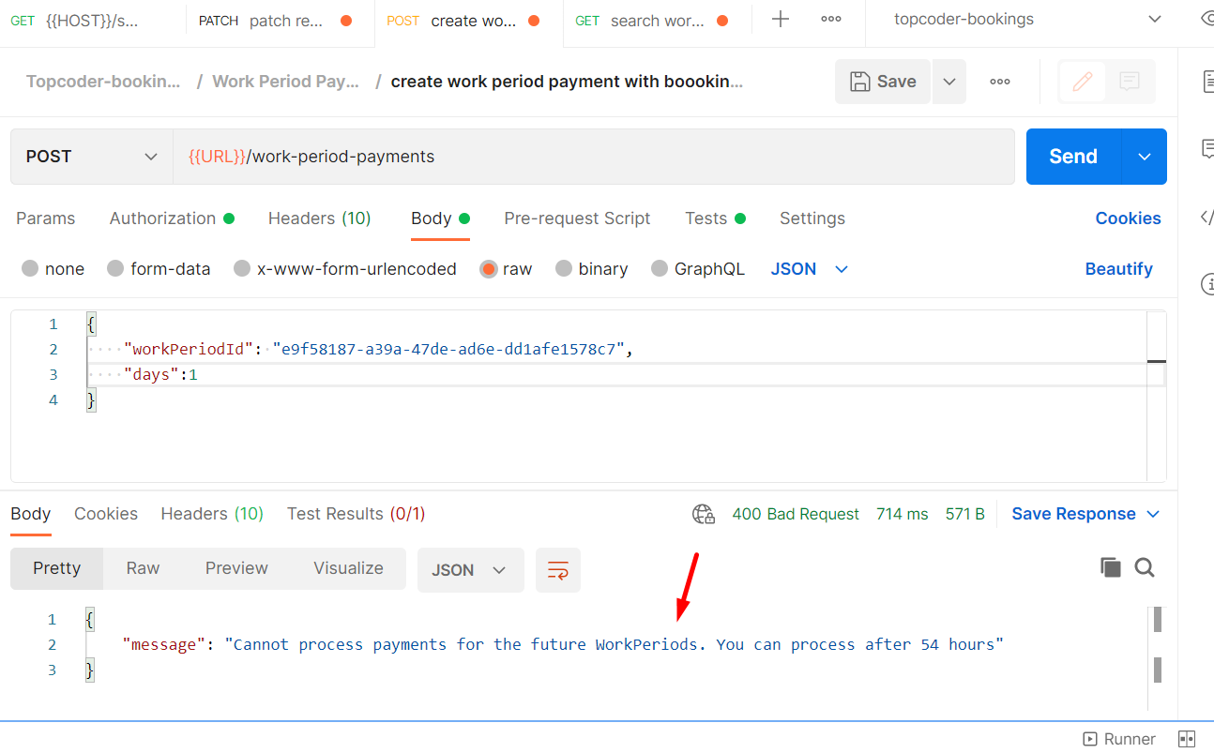Select the binary body option
The width and height of the screenshot is (1214, 753).
[591, 268]
